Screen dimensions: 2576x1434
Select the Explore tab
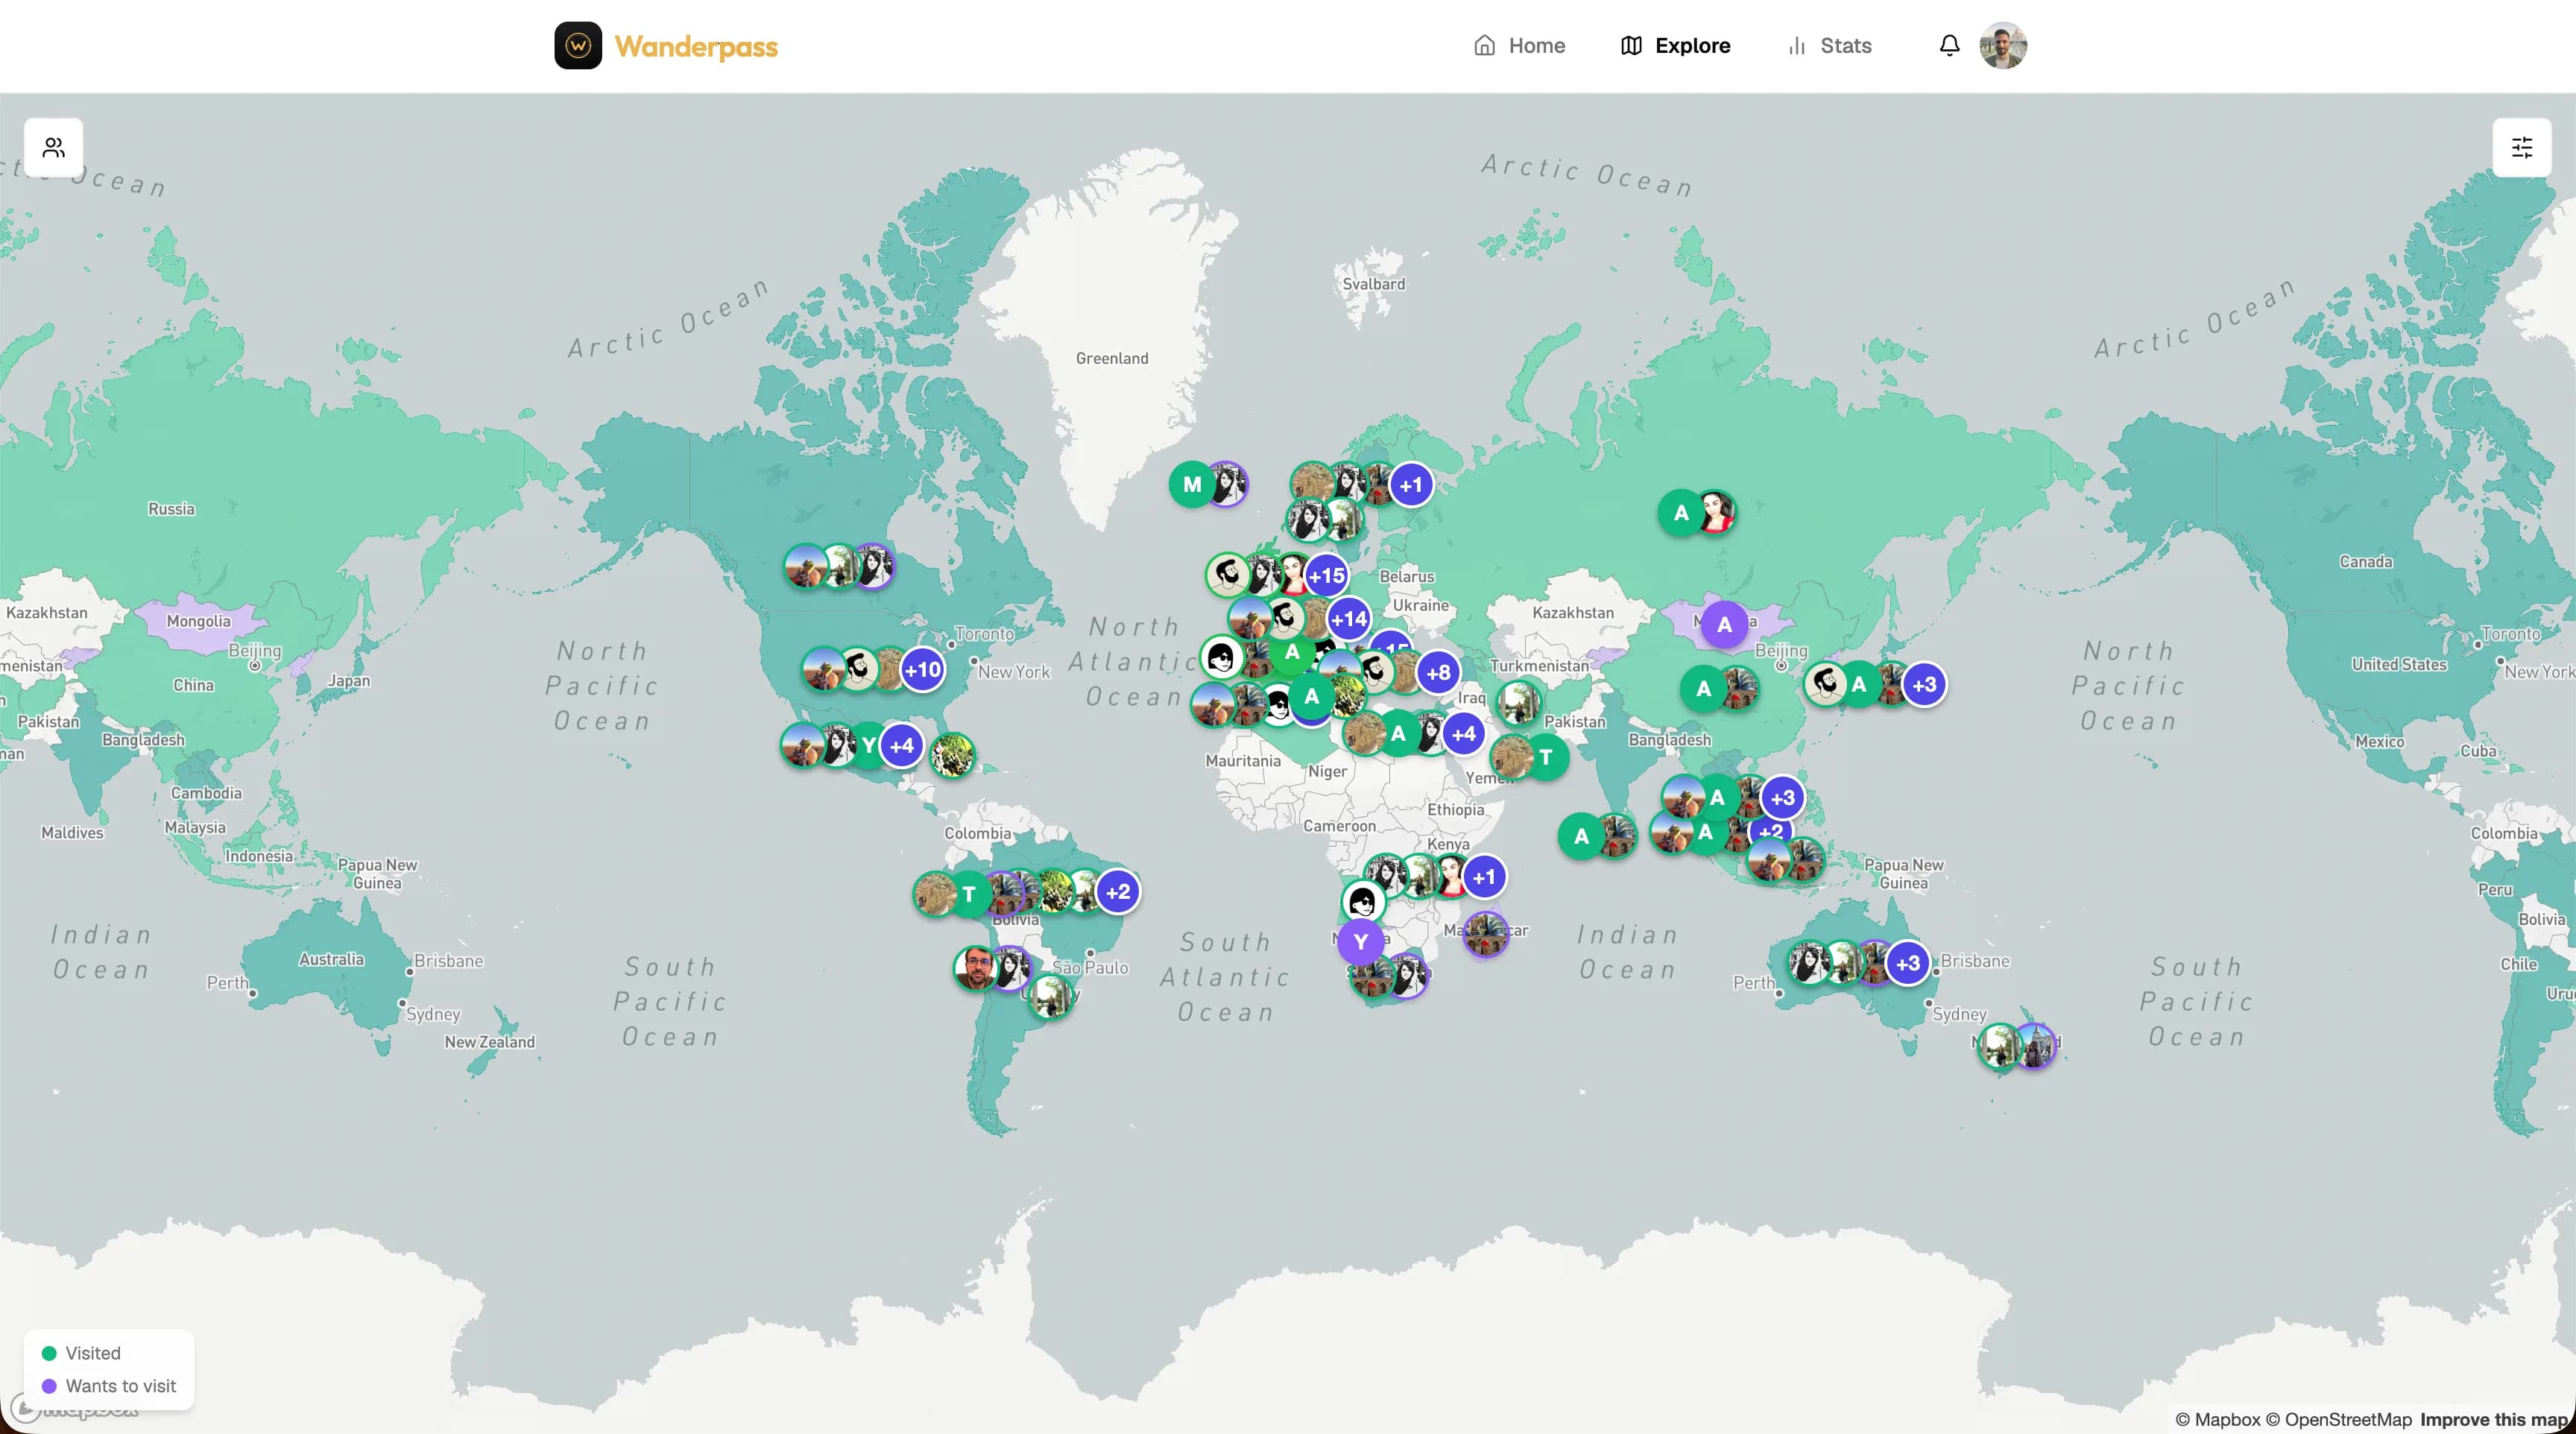click(1675, 46)
